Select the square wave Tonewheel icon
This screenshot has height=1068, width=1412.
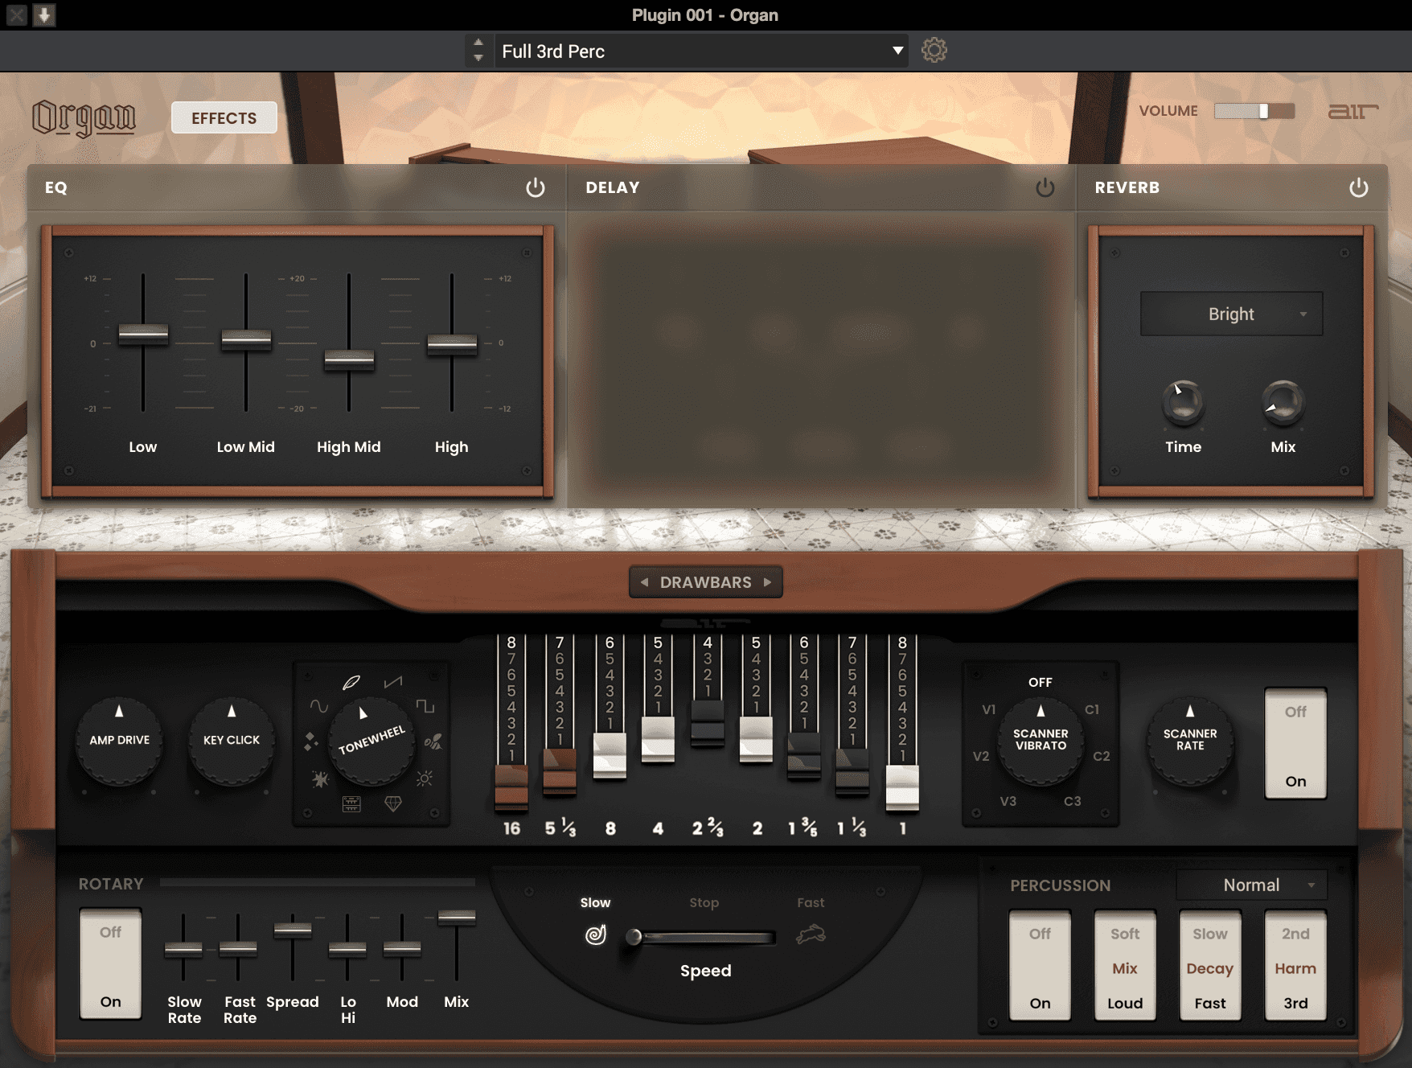(x=425, y=706)
